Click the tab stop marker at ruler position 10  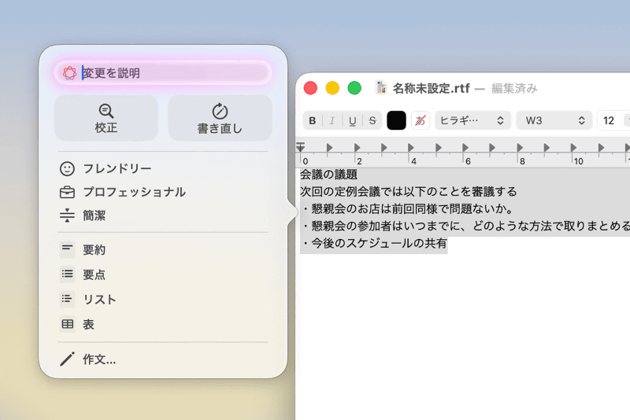click(574, 148)
